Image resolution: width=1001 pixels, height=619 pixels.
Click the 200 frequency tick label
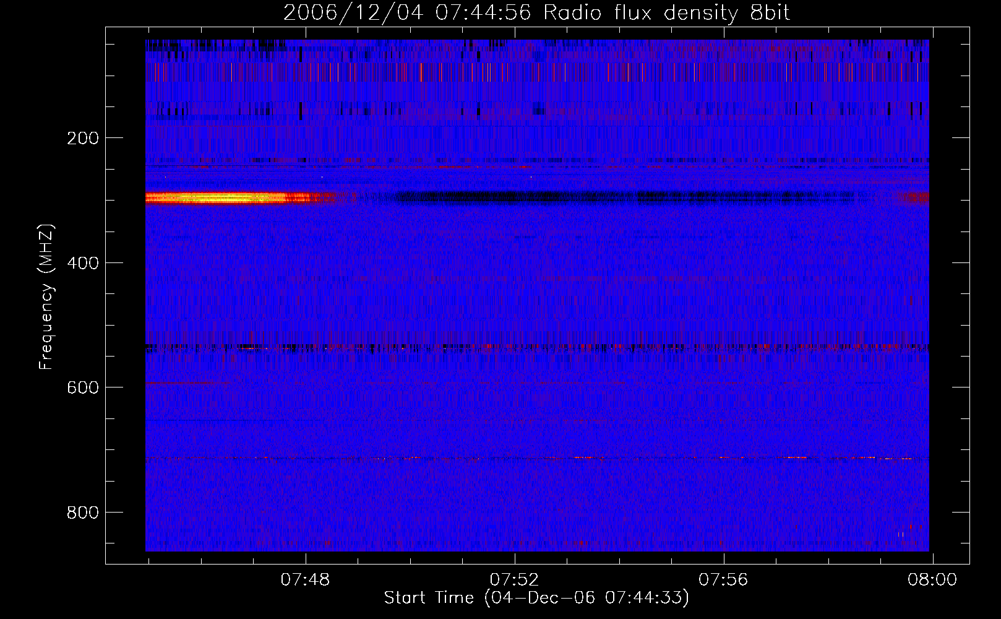pos(83,138)
